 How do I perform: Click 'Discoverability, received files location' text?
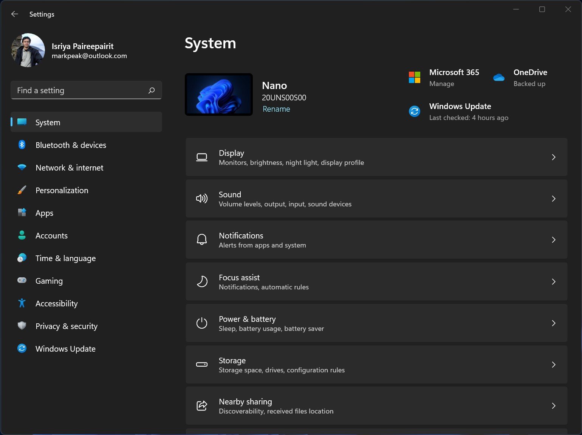coord(276,411)
